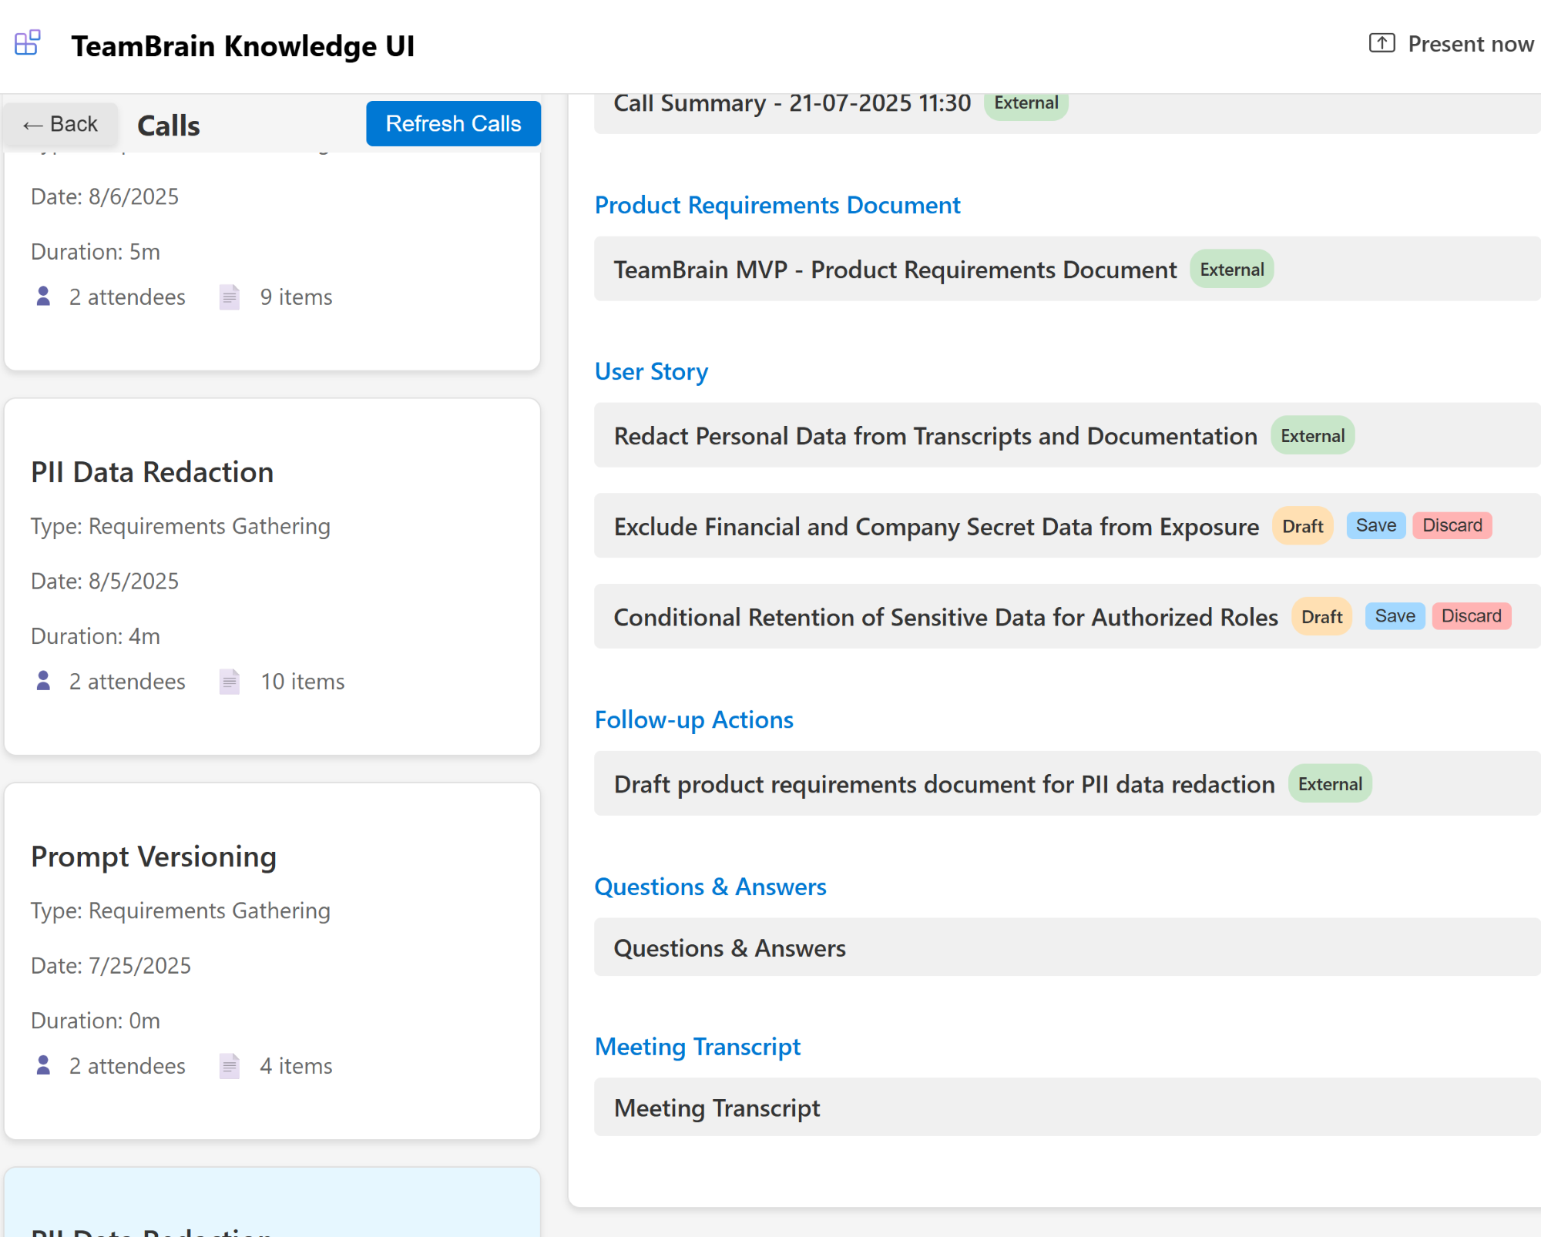Image resolution: width=1541 pixels, height=1237 pixels.
Task: Click External badge on Redact Personal Data row
Action: [1312, 435]
